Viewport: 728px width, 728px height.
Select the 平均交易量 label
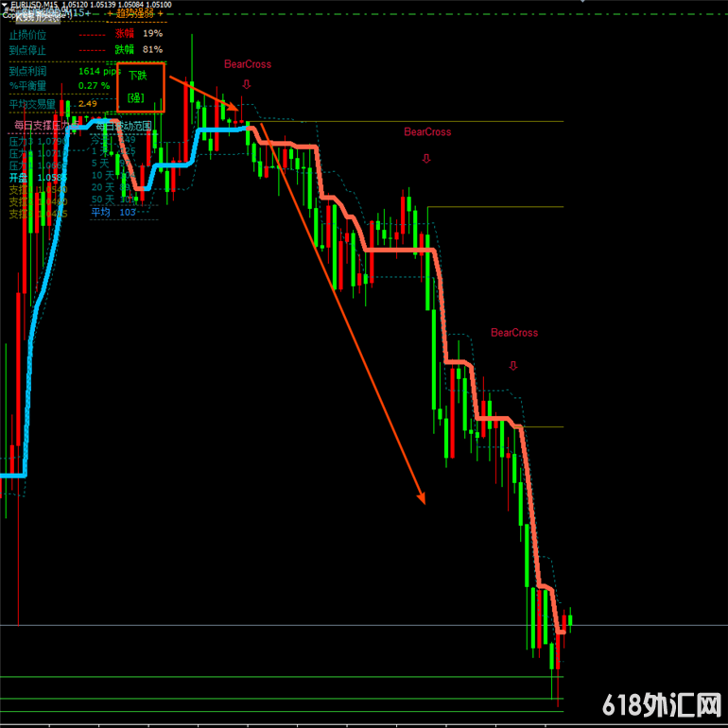[32, 104]
